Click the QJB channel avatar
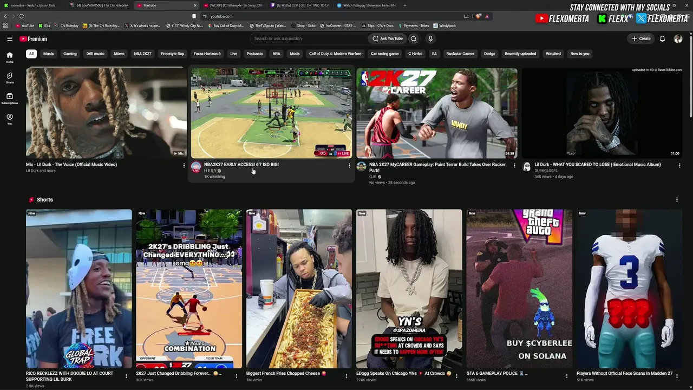The image size is (693, 390). [x=361, y=167]
